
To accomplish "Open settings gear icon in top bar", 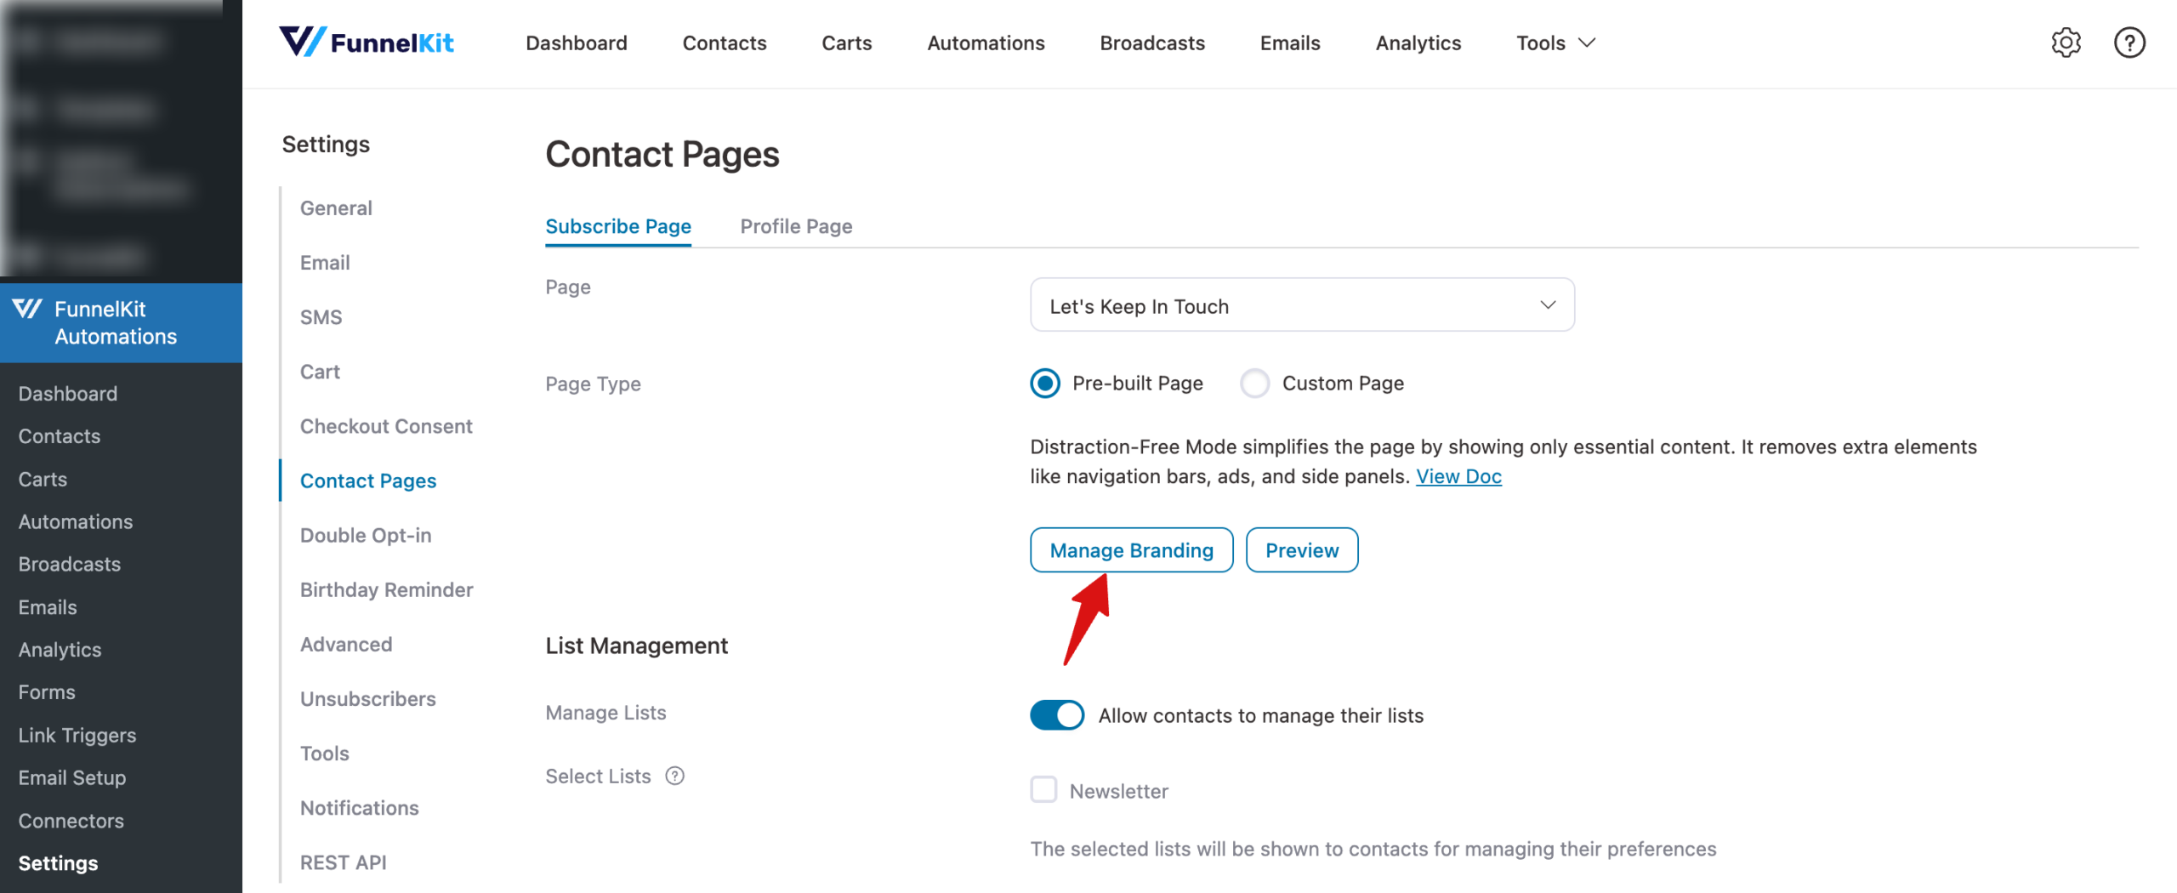I will (2066, 43).
